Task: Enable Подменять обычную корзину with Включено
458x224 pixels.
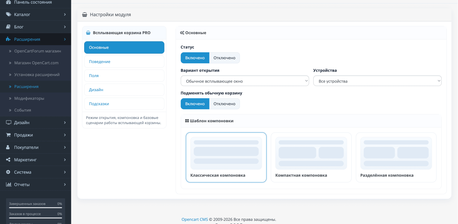Action: (195, 104)
